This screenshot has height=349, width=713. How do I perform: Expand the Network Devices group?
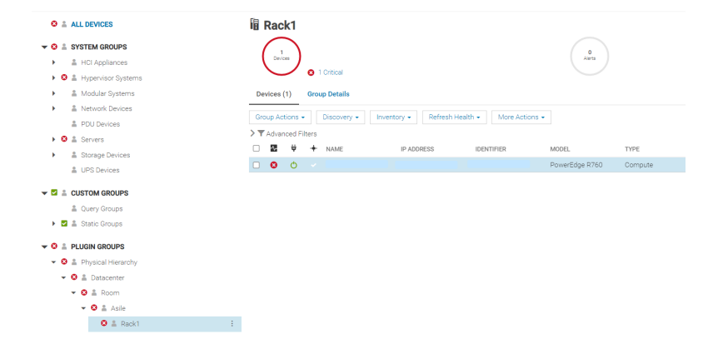click(x=53, y=108)
